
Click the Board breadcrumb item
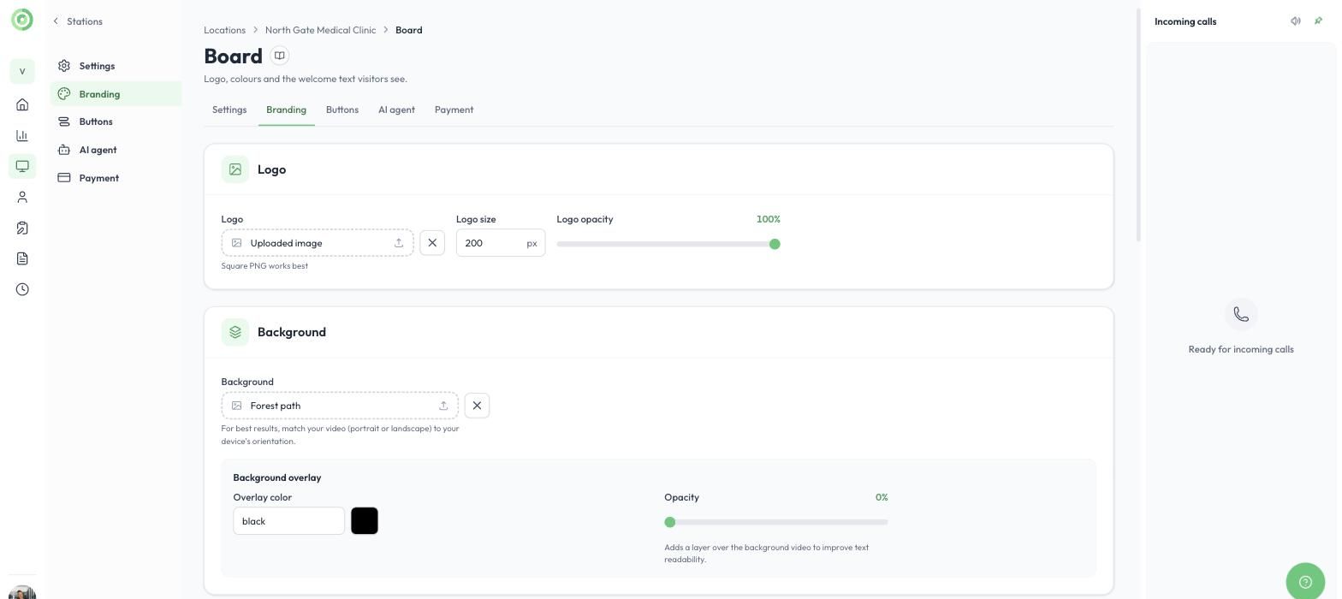(x=408, y=30)
